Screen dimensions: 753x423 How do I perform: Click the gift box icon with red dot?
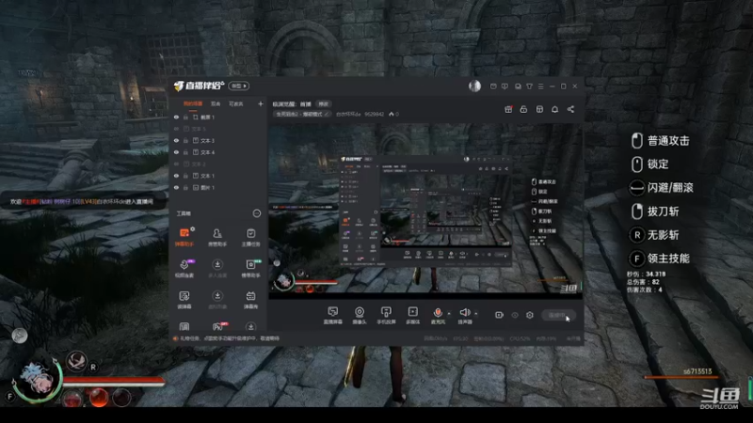(508, 109)
